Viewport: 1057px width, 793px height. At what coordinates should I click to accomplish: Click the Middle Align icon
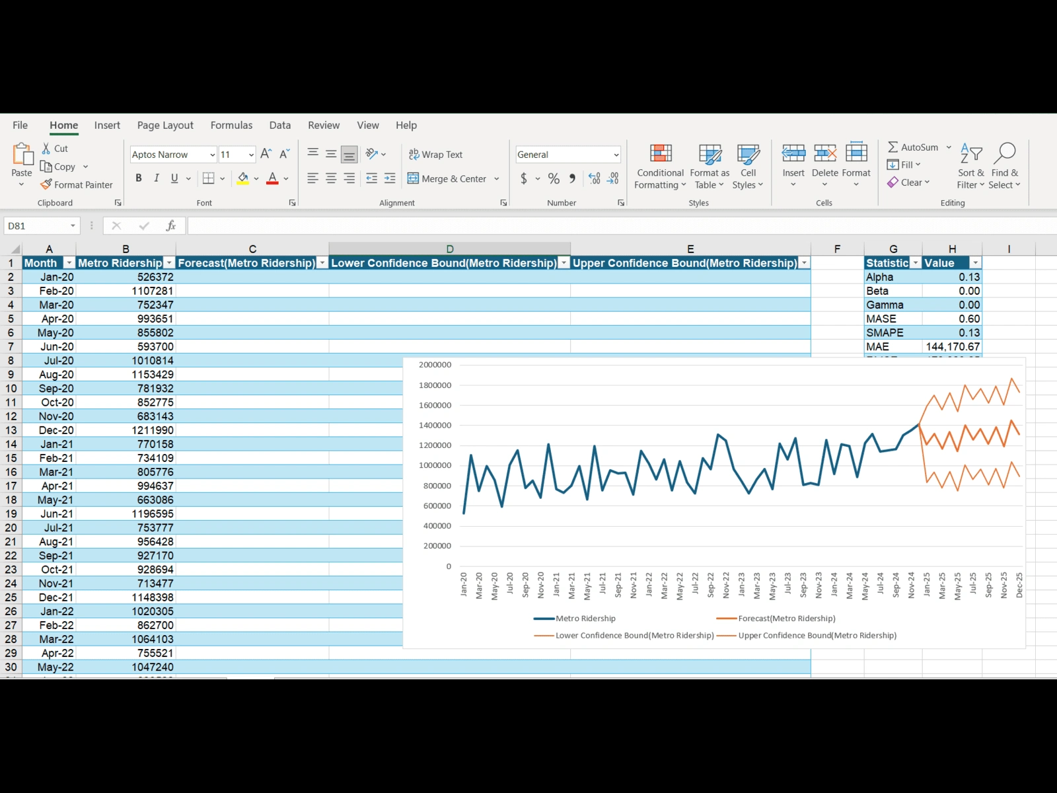click(x=331, y=154)
